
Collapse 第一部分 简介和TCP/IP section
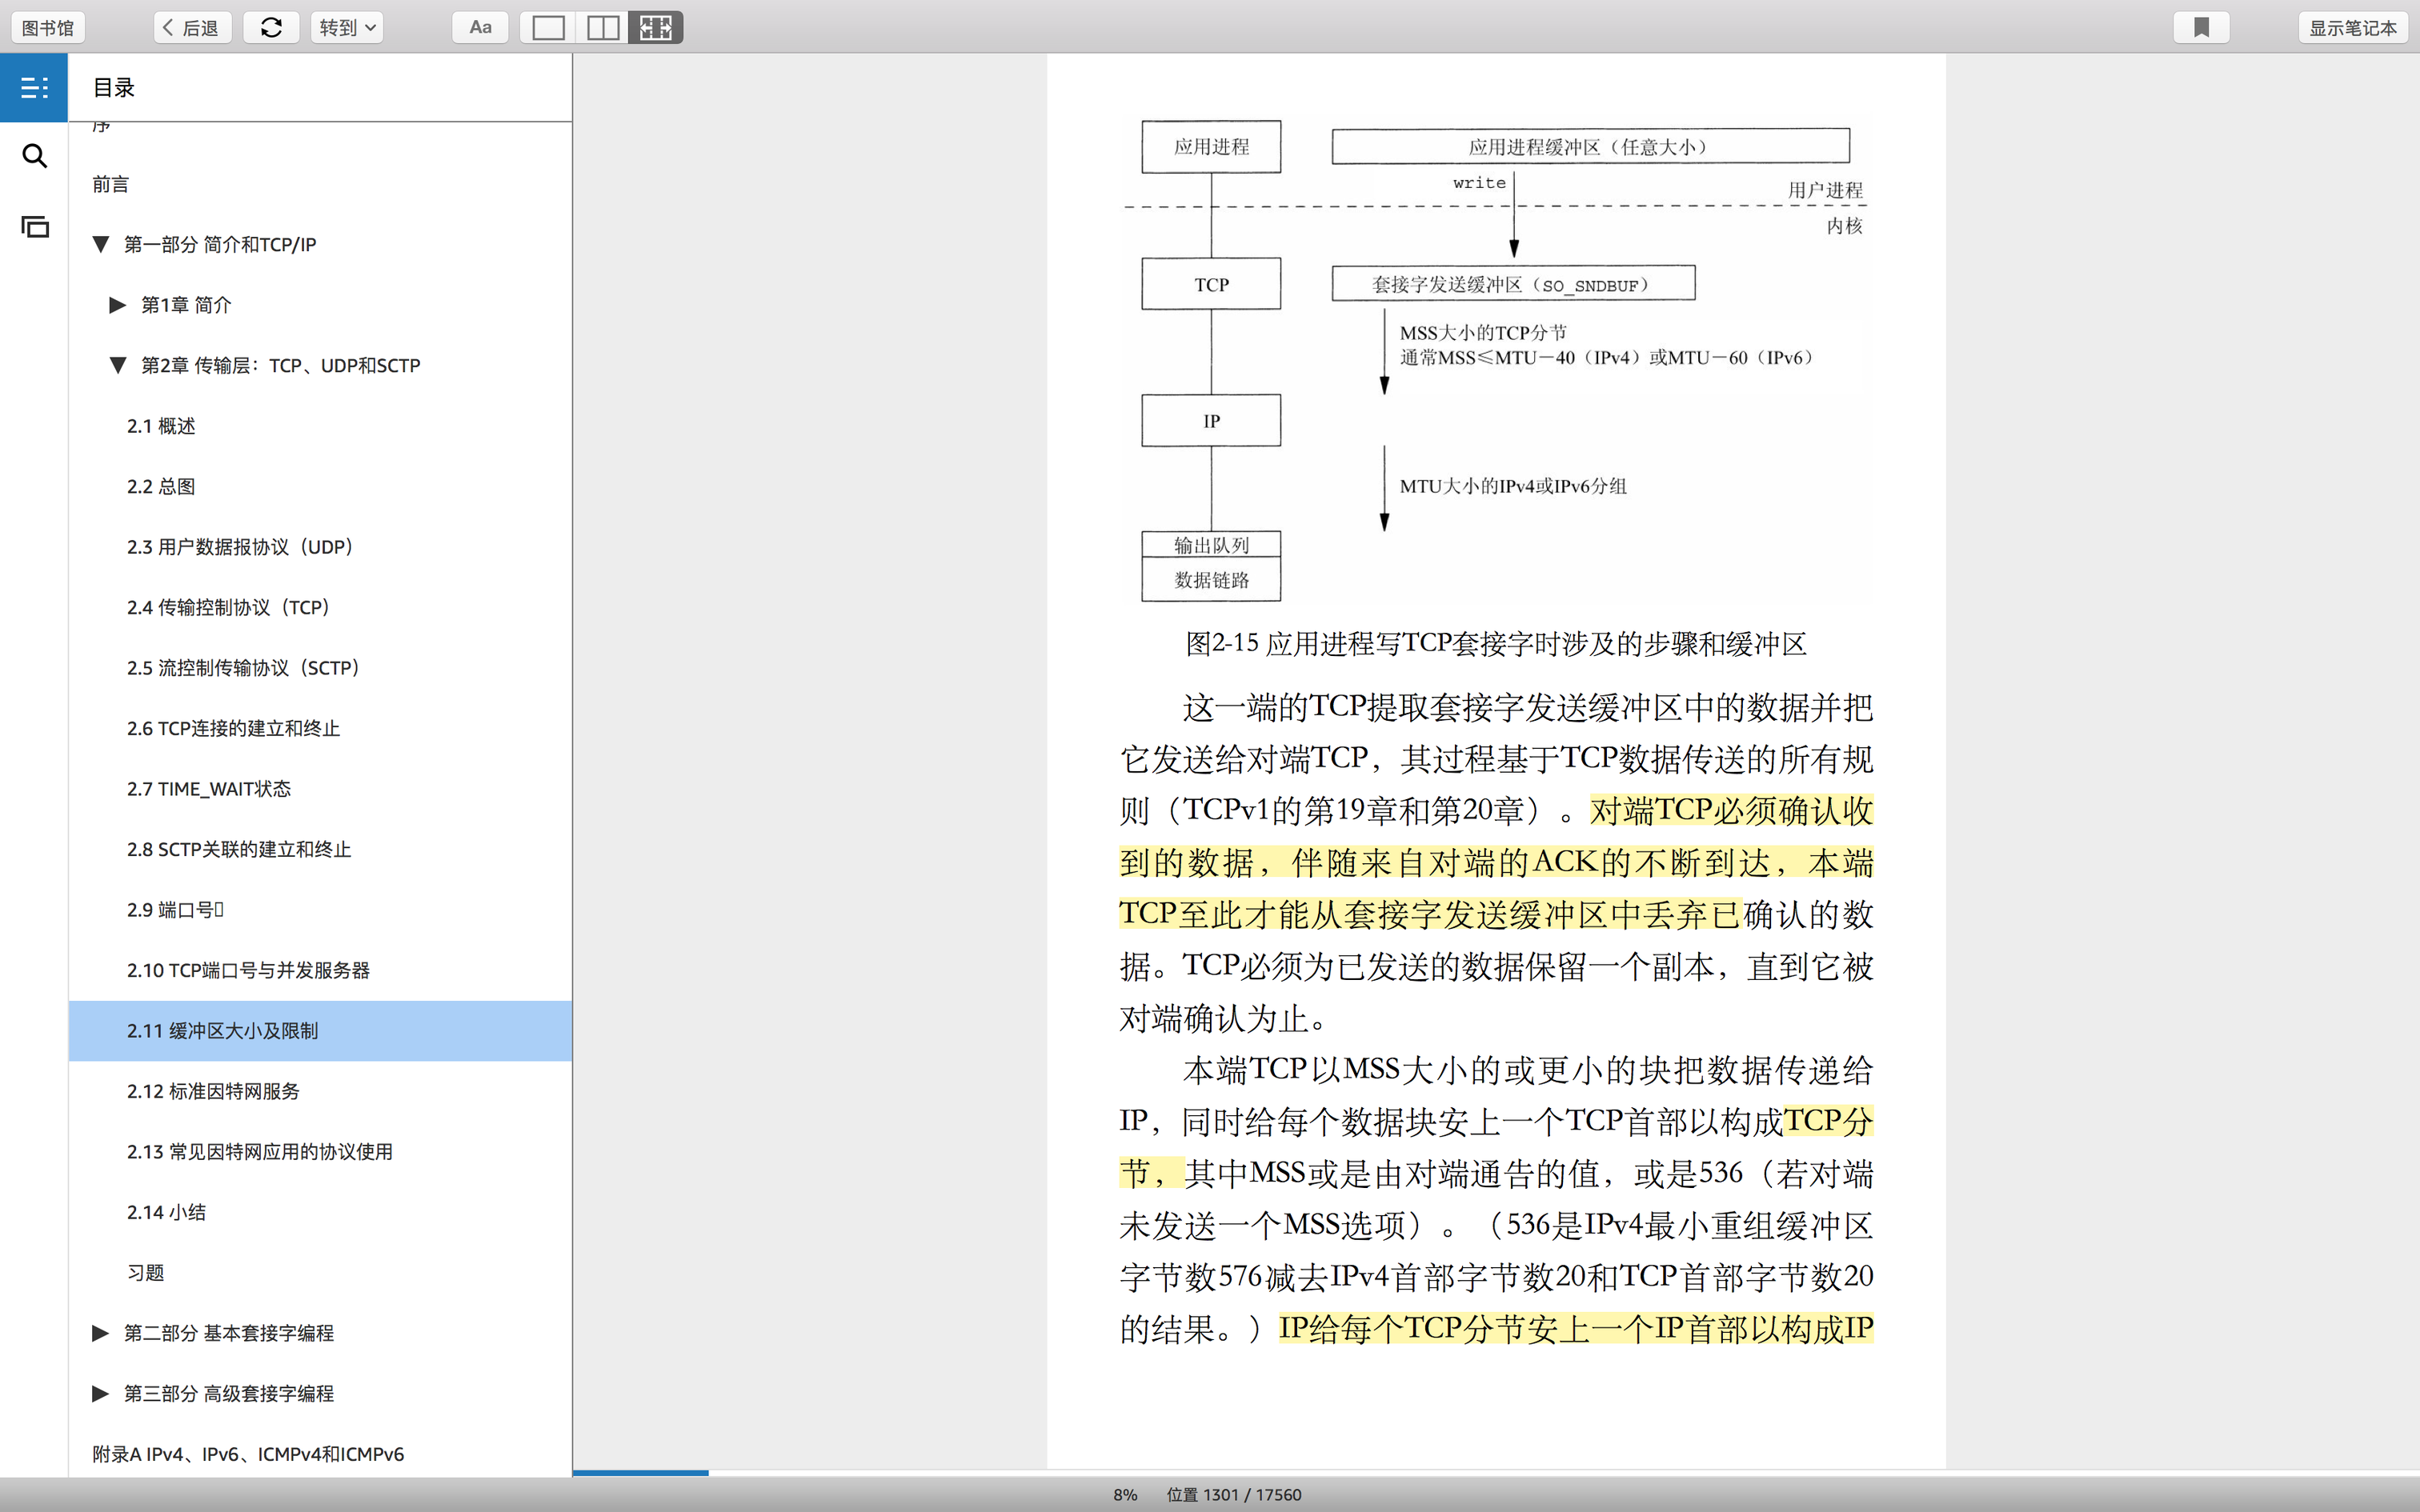[x=101, y=244]
